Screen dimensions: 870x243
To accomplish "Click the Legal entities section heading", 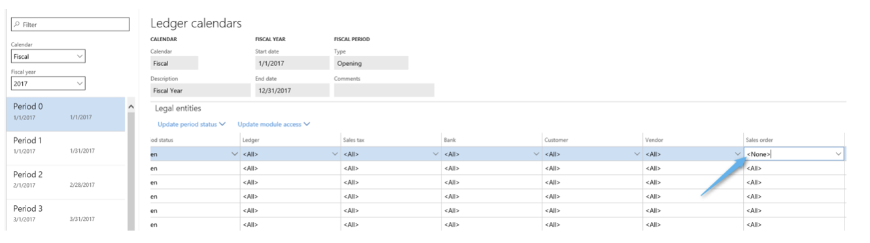I will click(x=178, y=108).
